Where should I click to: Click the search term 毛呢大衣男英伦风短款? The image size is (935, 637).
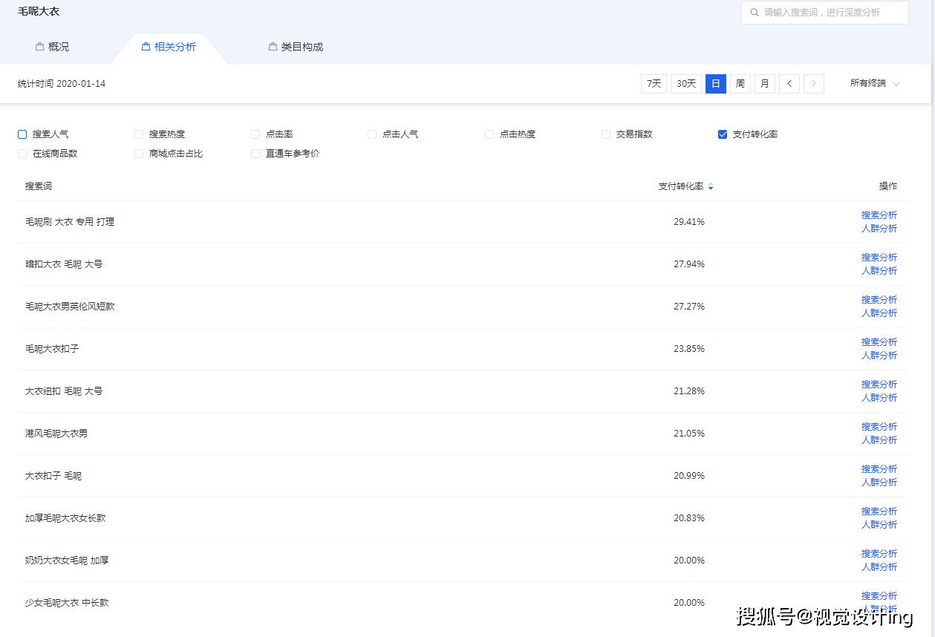coord(70,307)
